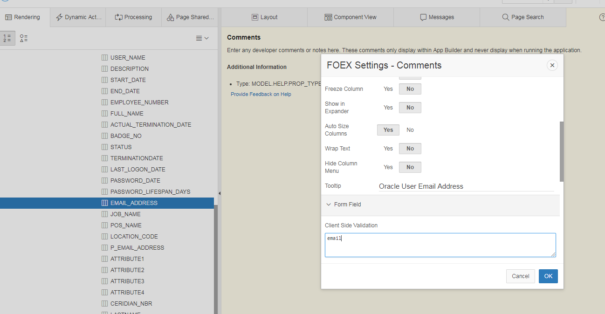Viewport: 605px width, 314px height.
Task: Open the Messages pane
Action: [x=436, y=17]
